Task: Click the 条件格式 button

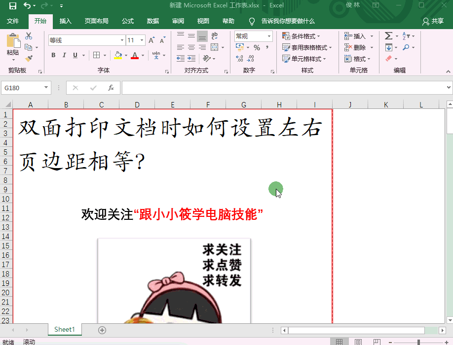Action: (x=302, y=36)
